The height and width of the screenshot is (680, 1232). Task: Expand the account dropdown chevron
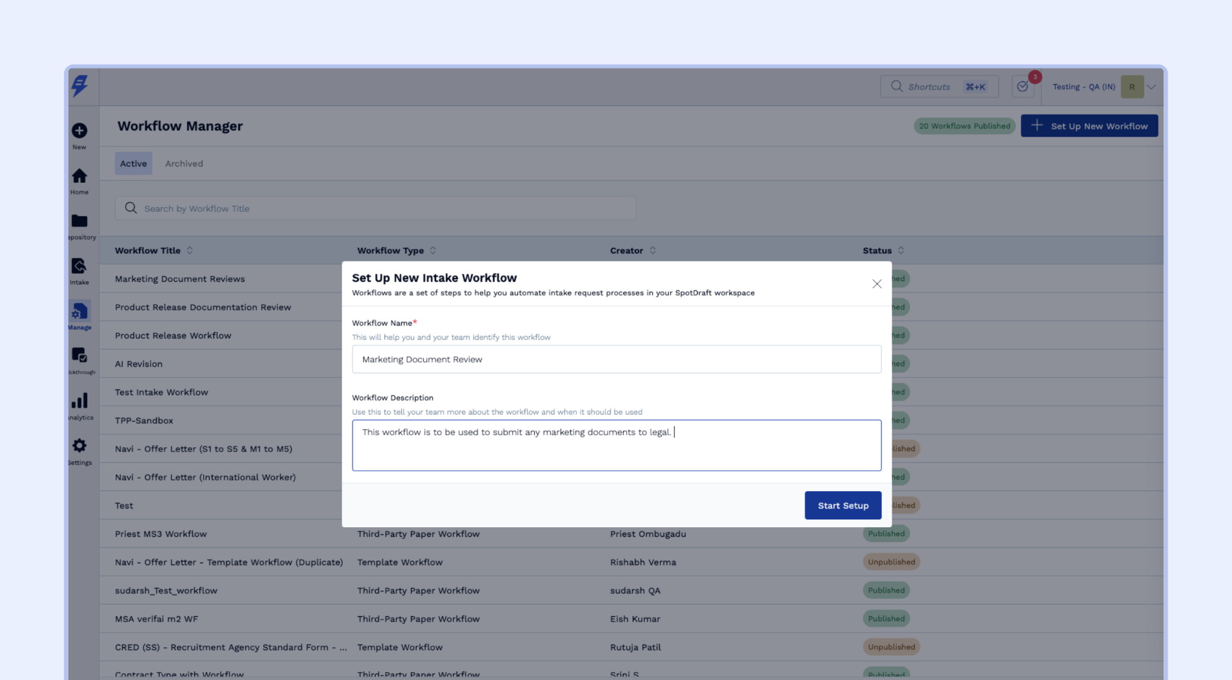pyautogui.click(x=1151, y=87)
